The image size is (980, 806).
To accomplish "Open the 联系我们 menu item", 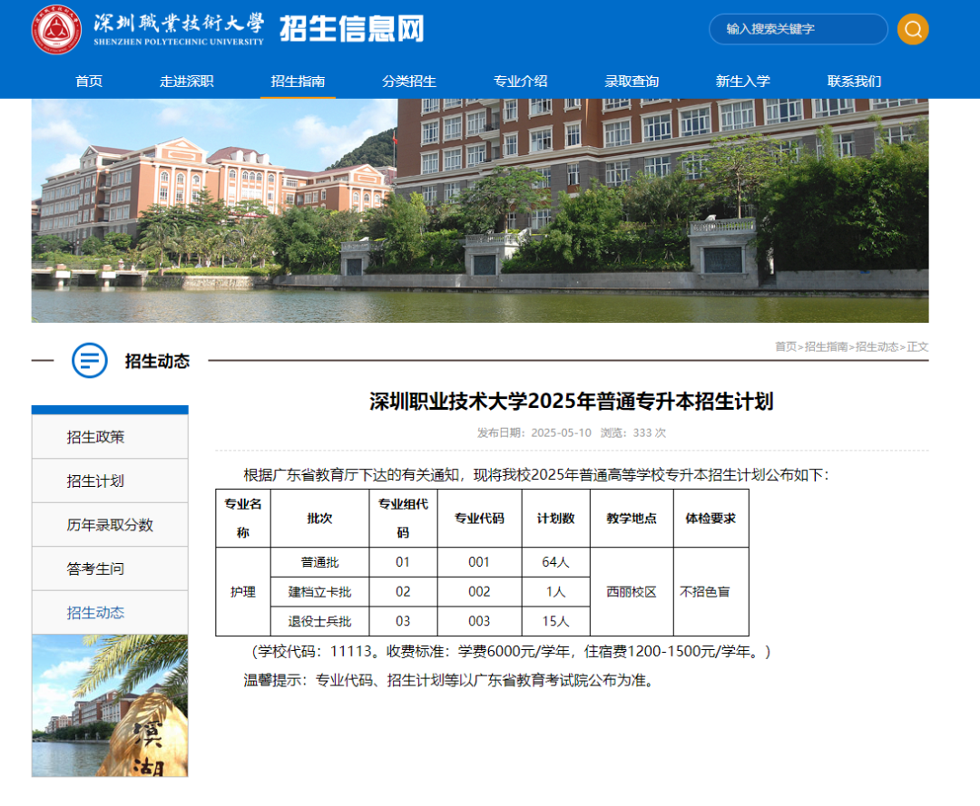I will click(854, 81).
